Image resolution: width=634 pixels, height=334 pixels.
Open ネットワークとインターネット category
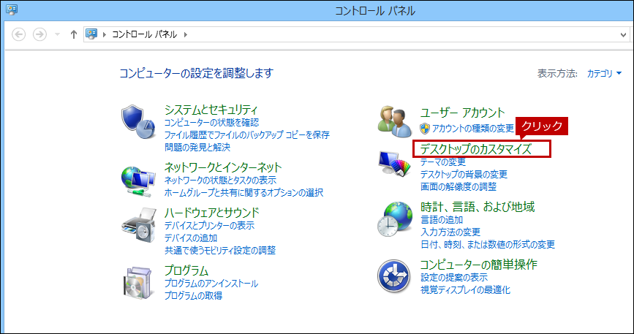tap(223, 167)
